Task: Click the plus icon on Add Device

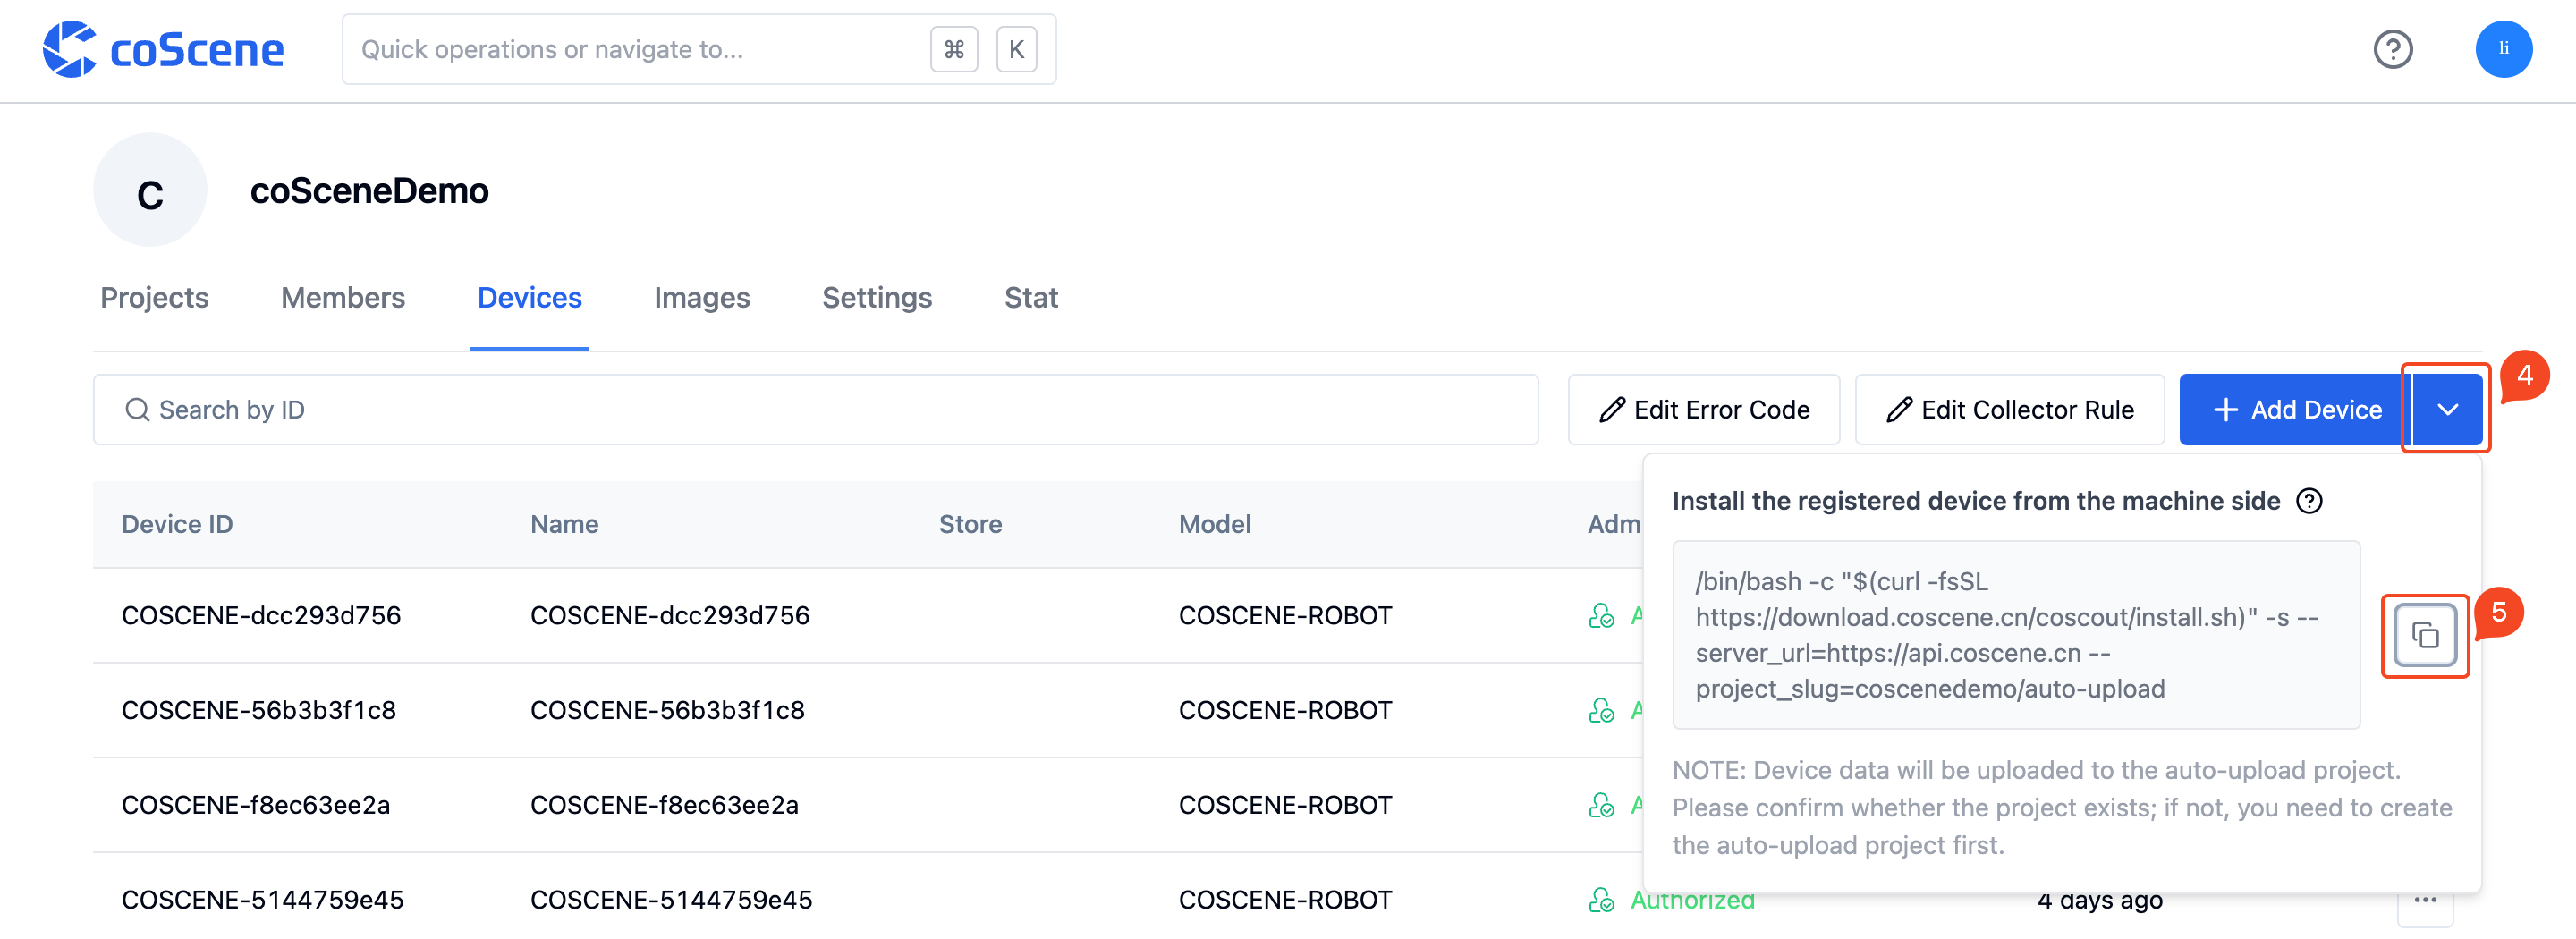Action: pyautogui.click(x=2225, y=410)
